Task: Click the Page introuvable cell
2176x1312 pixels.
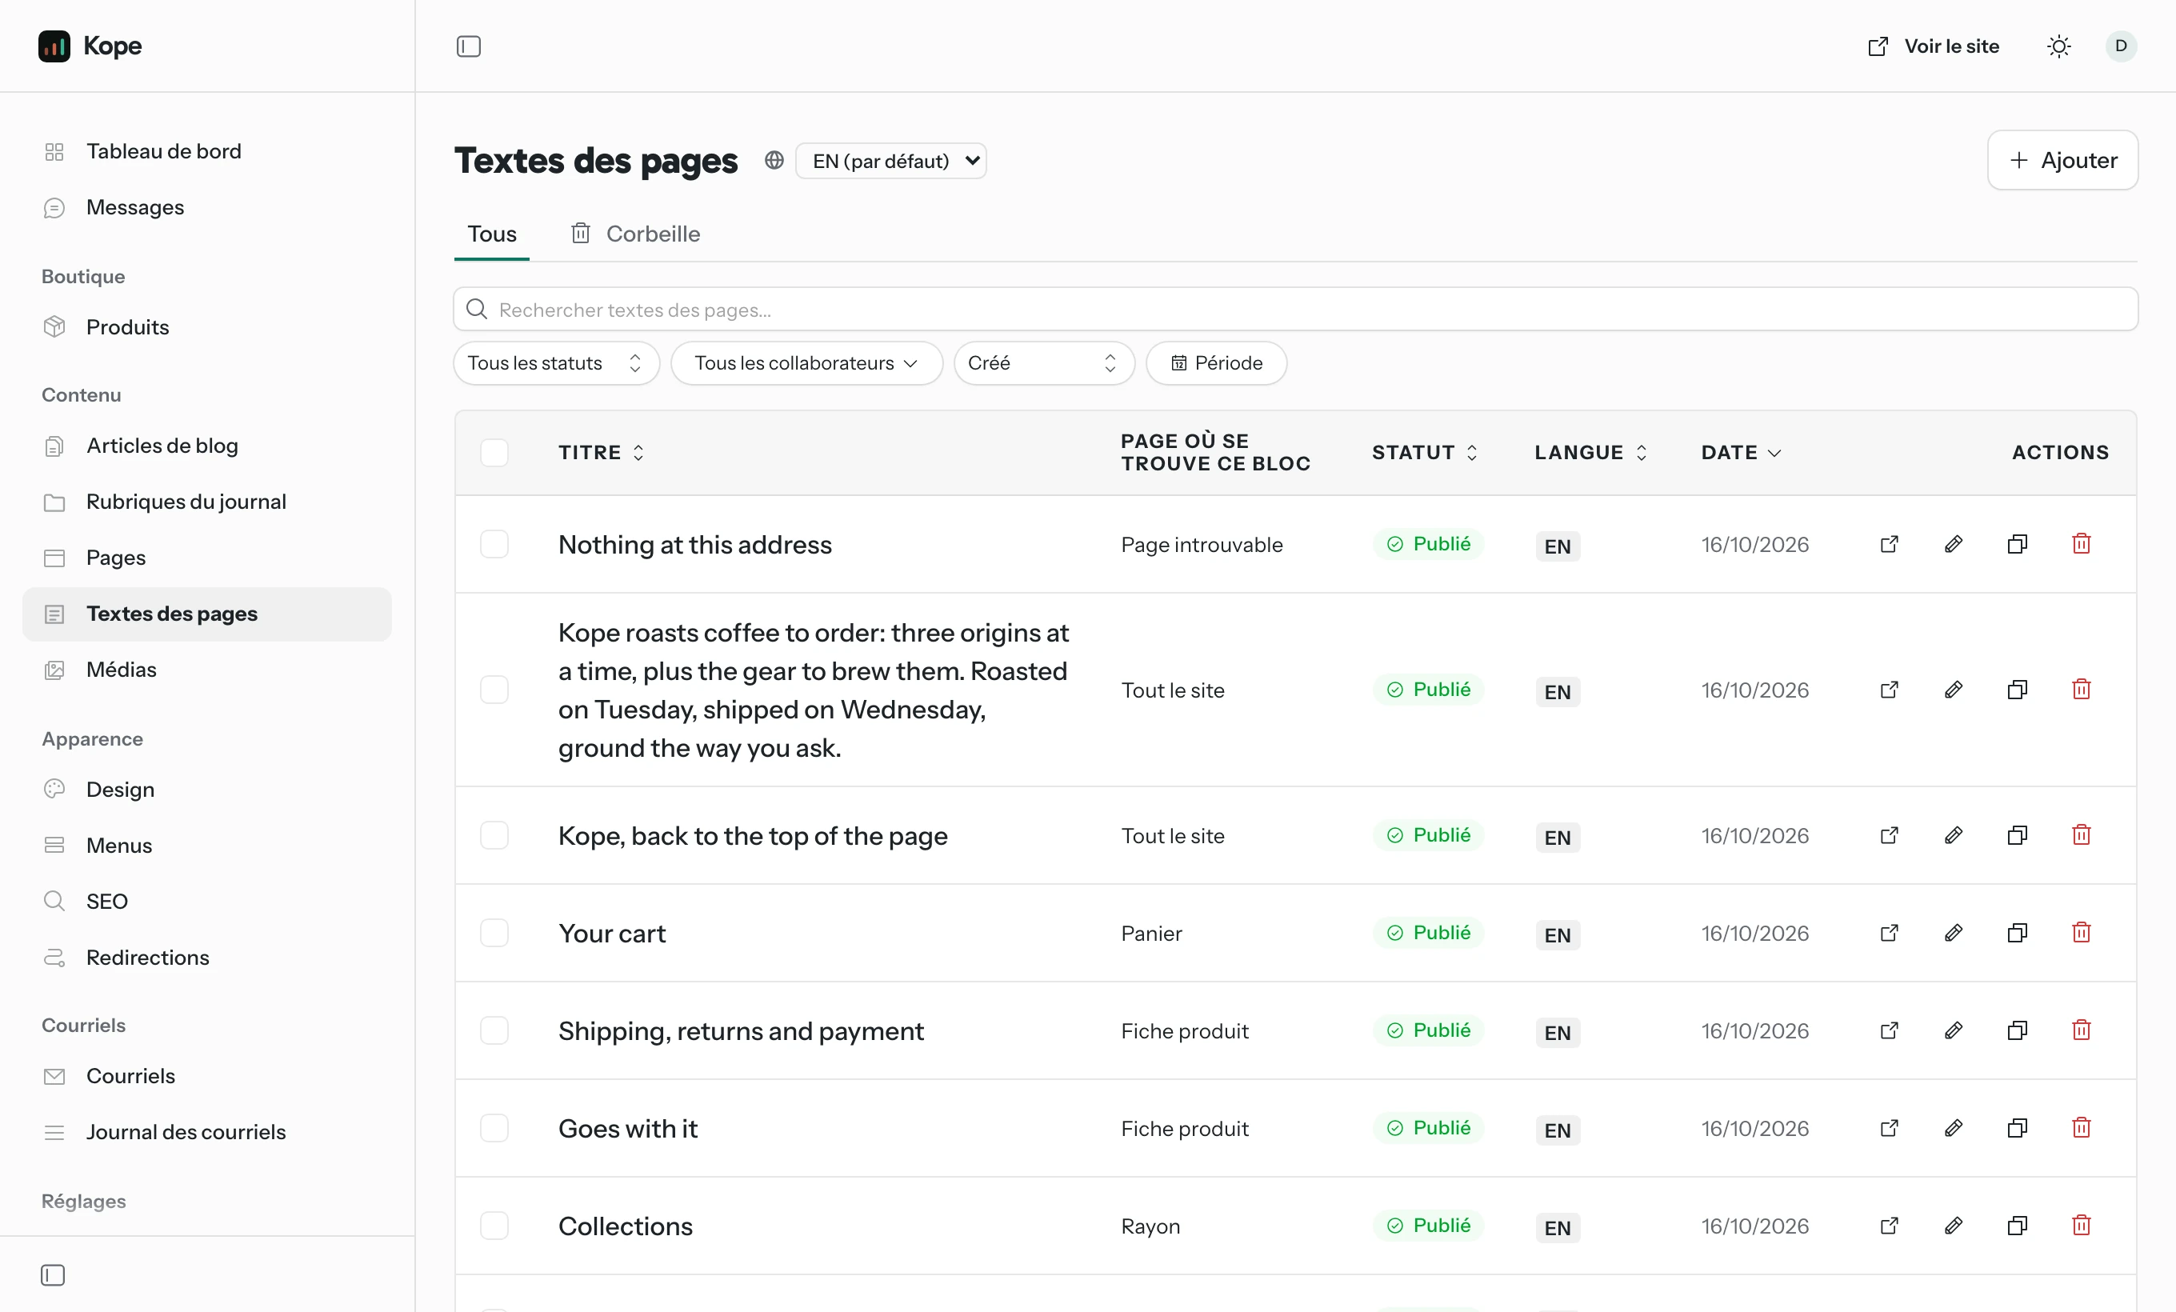Action: 1201,545
